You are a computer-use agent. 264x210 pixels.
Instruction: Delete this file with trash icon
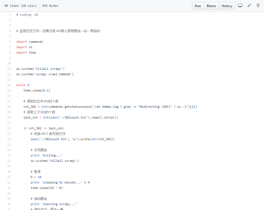coord(258,5)
